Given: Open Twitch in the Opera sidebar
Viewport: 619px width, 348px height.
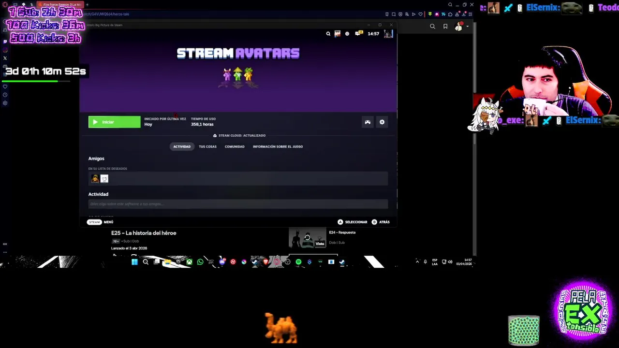Looking at the screenshot, I should coord(5,41).
